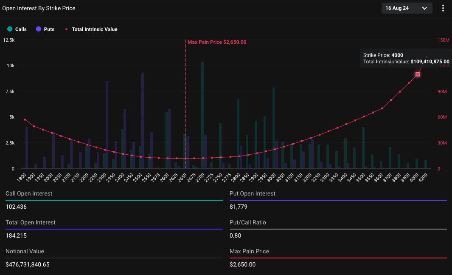Click the teal Calls legend circle
This screenshot has width=452, height=275.
[10, 29]
